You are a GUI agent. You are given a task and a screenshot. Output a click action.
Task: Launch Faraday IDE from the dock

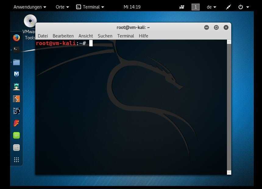tap(16, 123)
